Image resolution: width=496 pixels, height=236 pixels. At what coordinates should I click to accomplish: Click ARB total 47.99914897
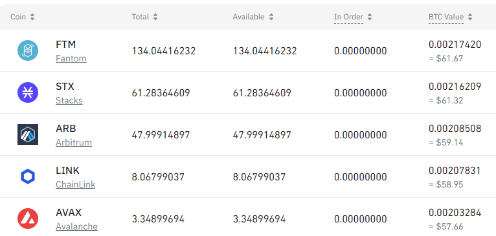click(x=161, y=135)
